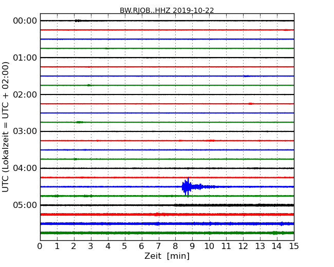The height and width of the screenshot is (267, 334).
Task: Click x-axis tick label 11
Action: 226,246
